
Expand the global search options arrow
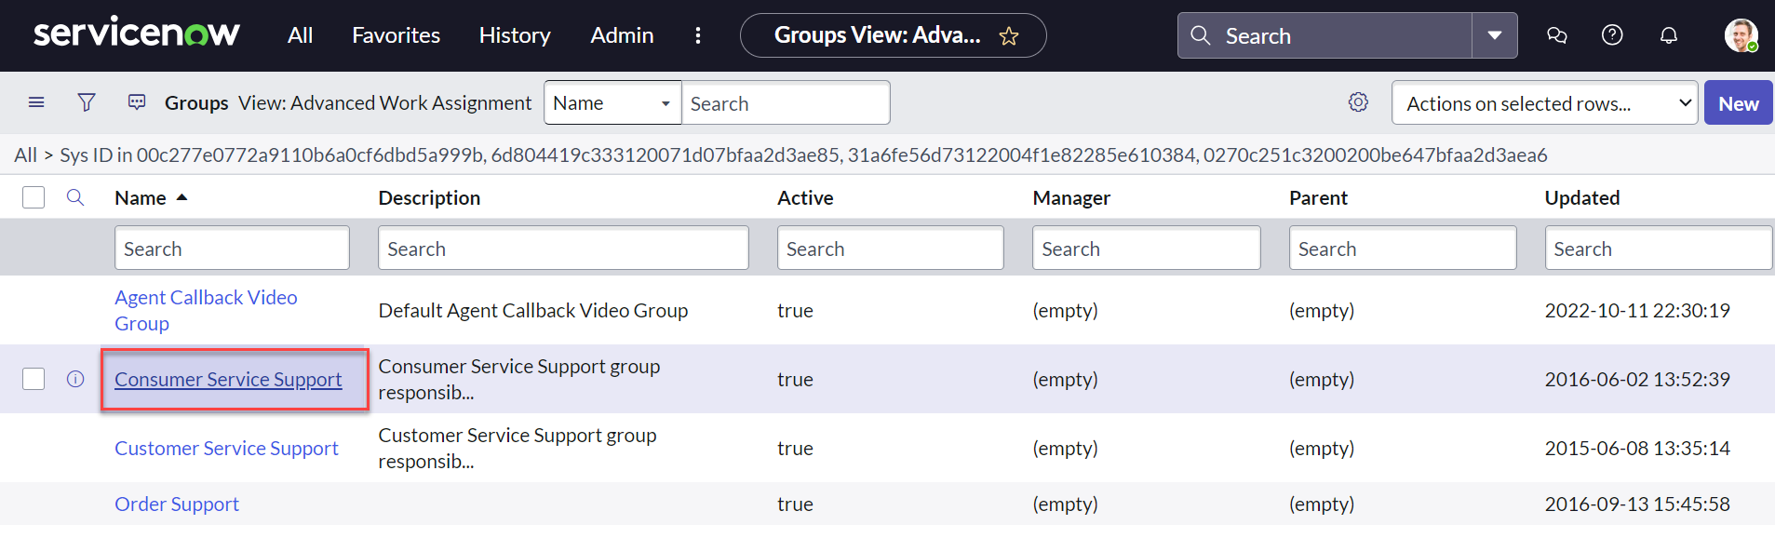[1495, 35]
